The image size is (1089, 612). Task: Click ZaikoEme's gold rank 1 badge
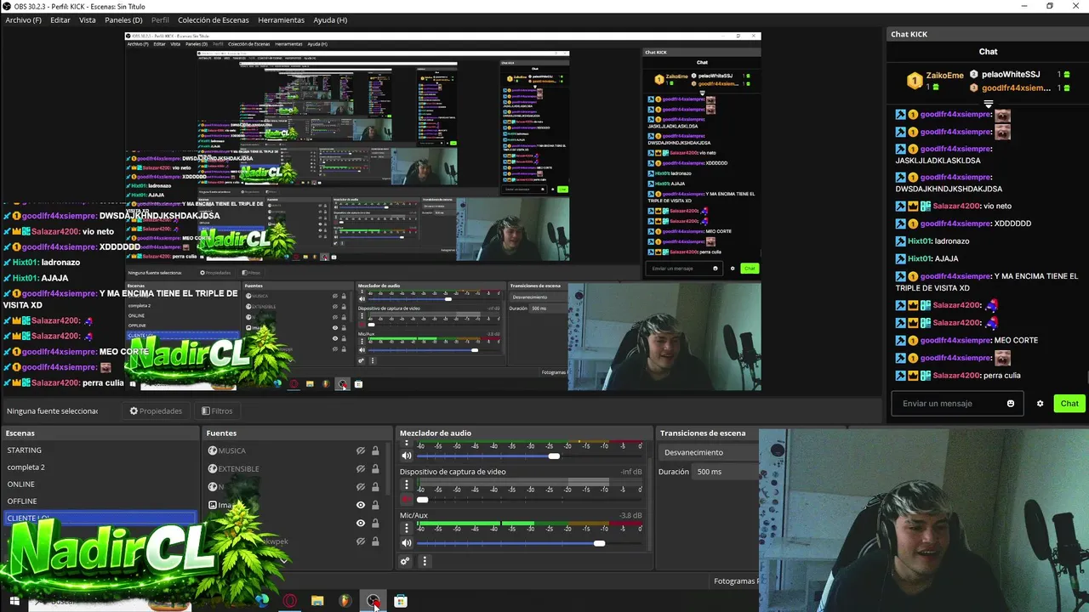[x=915, y=81]
